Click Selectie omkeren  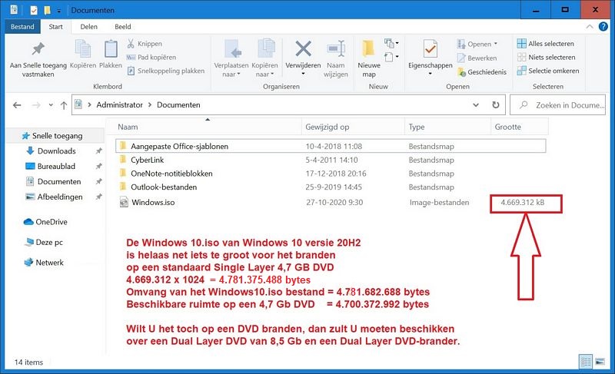tap(548, 71)
